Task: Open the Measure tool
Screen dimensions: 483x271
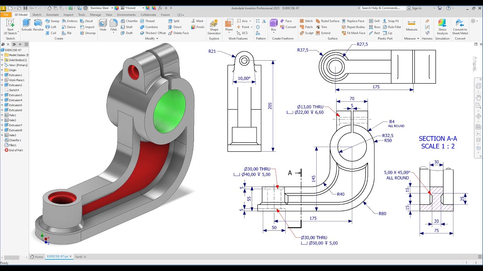Action: (x=412, y=25)
